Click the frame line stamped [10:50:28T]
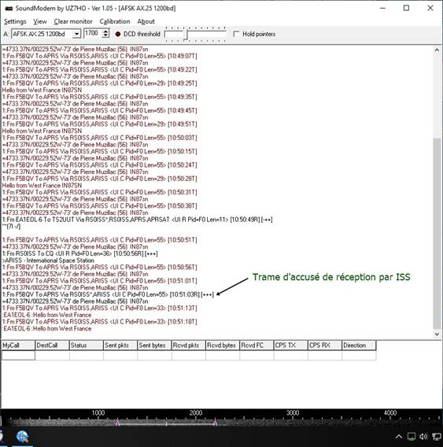 click(x=100, y=179)
